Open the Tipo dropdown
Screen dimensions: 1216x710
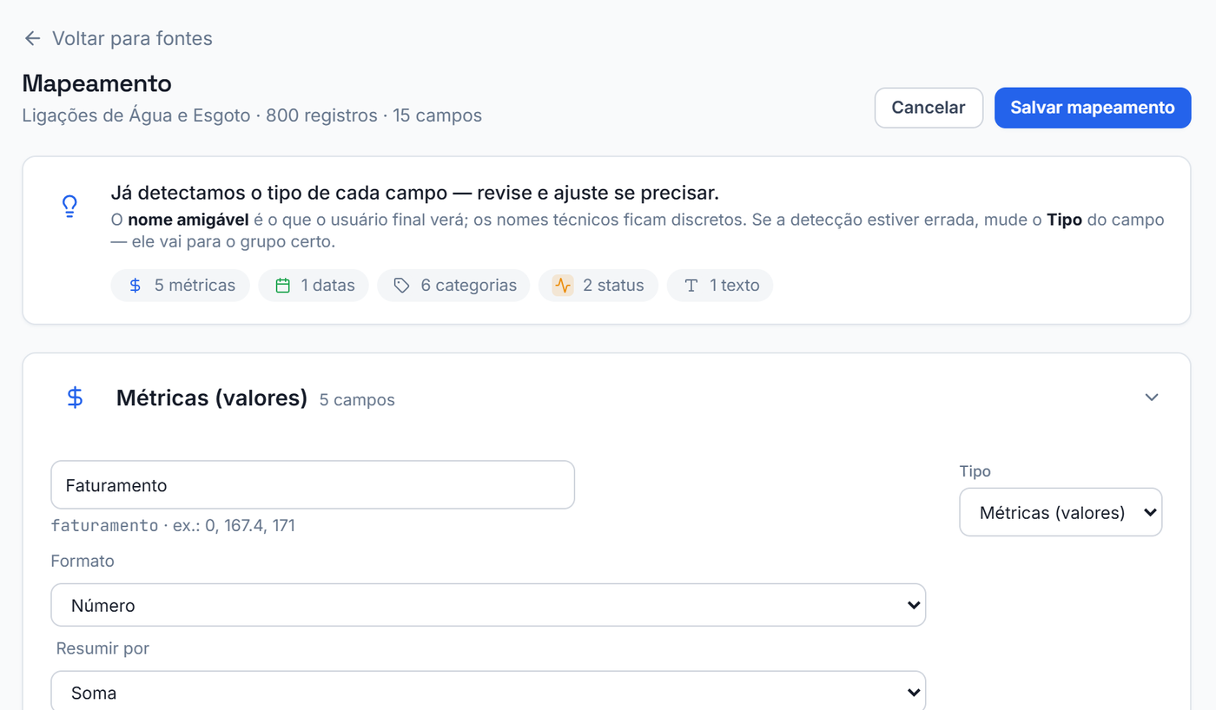click(x=1061, y=512)
